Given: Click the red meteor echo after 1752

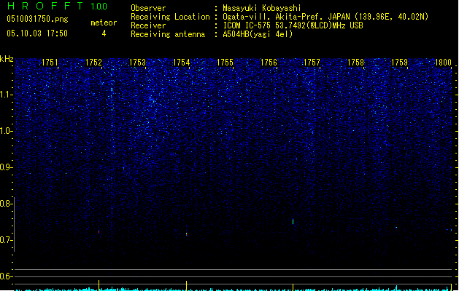Looking at the screenshot, I should pyautogui.click(x=99, y=232).
